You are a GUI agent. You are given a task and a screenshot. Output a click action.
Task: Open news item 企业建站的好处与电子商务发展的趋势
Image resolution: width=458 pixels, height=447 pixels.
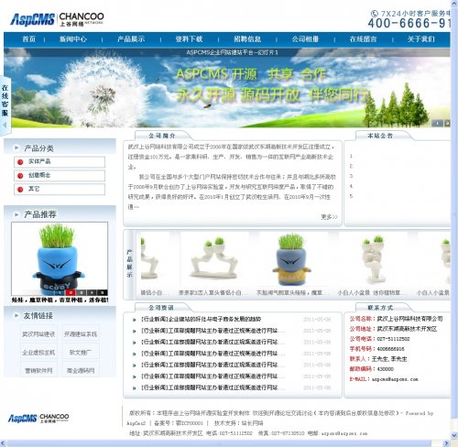[201, 320]
